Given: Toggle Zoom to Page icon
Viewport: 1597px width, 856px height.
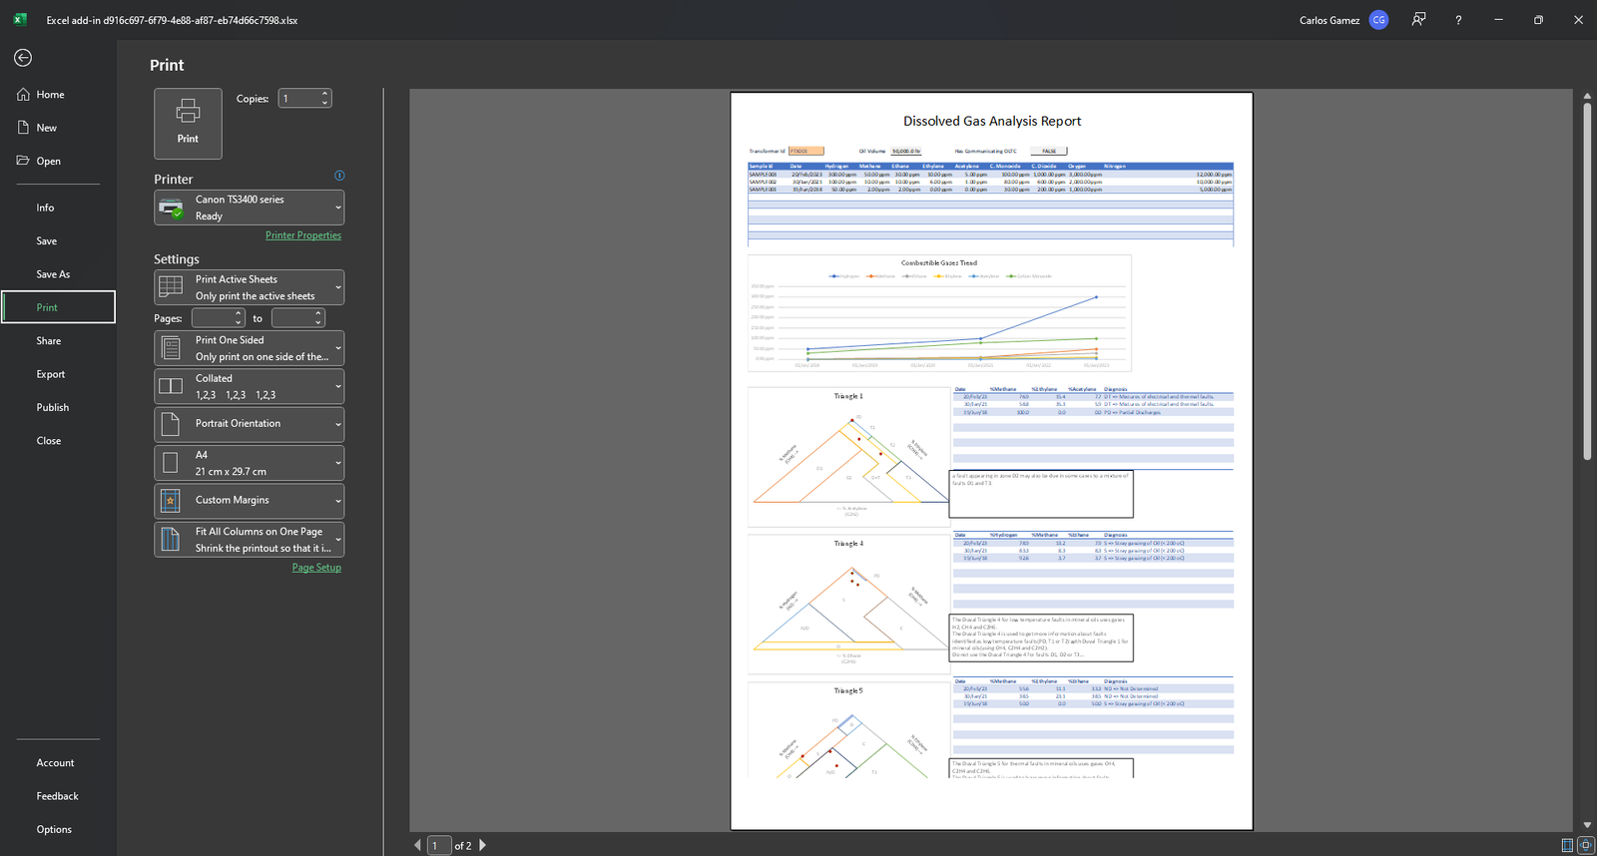Looking at the screenshot, I should tap(1585, 845).
